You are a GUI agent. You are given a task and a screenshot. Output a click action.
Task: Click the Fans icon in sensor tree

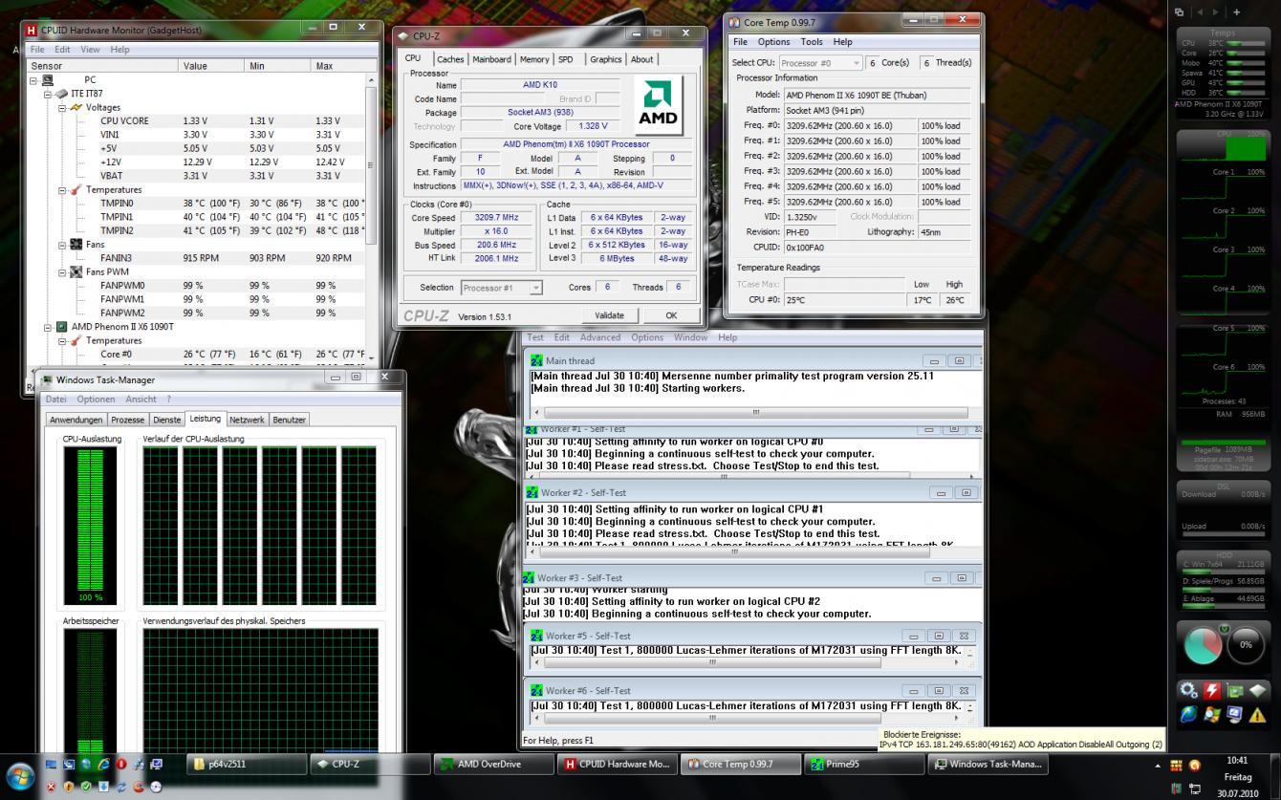pos(76,245)
